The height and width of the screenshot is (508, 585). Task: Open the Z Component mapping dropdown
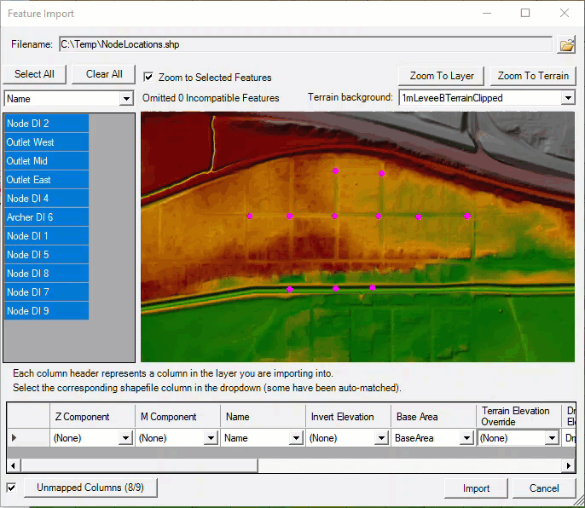(125, 438)
